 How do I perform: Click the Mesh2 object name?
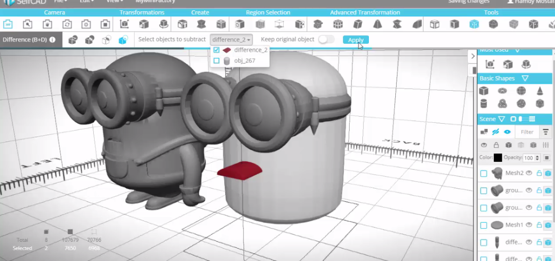pyautogui.click(x=514, y=173)
